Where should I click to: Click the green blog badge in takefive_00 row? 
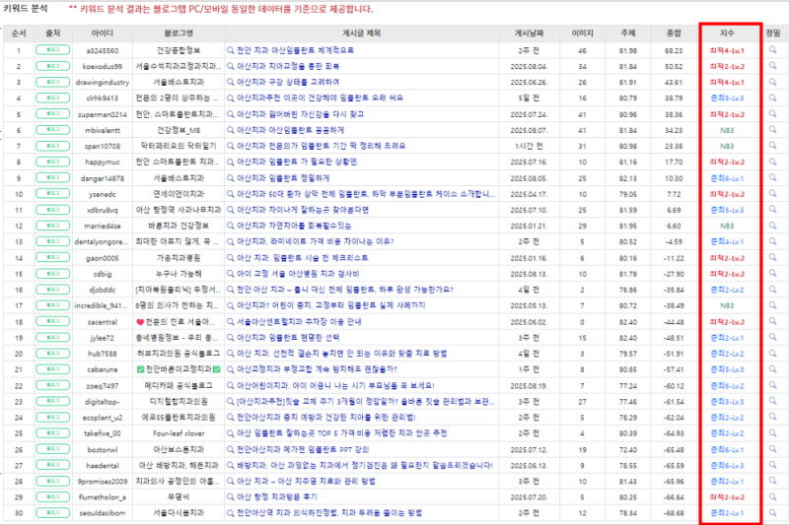point(53,433)
